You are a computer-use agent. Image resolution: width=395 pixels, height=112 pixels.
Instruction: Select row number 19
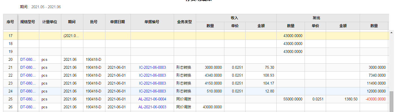click(10, 52)
